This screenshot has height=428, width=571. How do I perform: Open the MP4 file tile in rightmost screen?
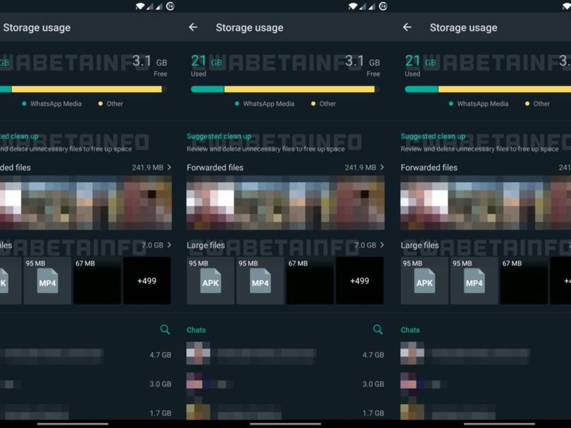click(474, 281)
